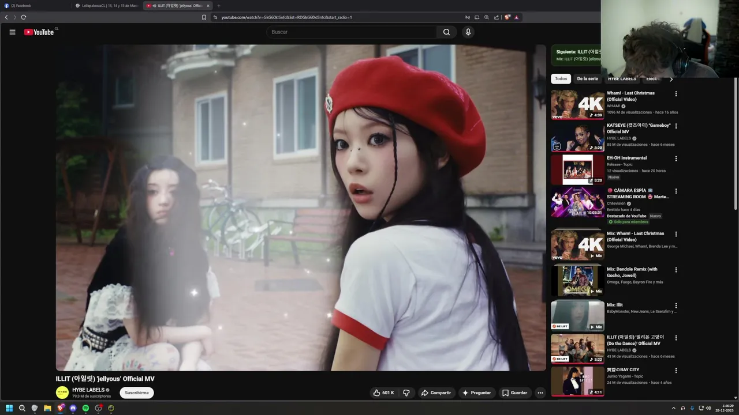Reload the current page

(x=24, y=17)
